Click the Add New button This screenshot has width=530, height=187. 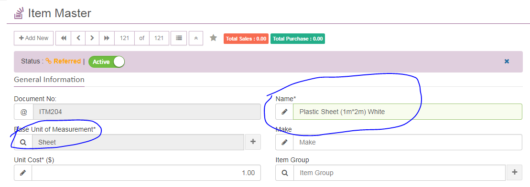[x=34, y=38]
